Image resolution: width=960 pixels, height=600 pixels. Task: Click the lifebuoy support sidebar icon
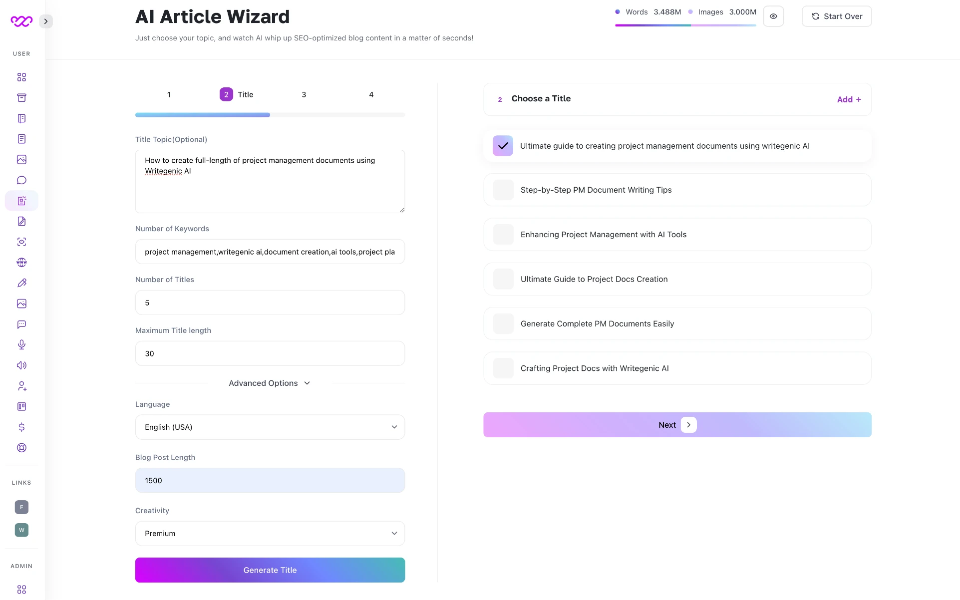tap(21, 448)
